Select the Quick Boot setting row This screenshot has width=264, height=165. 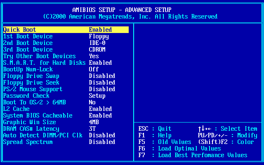point(66,30)
